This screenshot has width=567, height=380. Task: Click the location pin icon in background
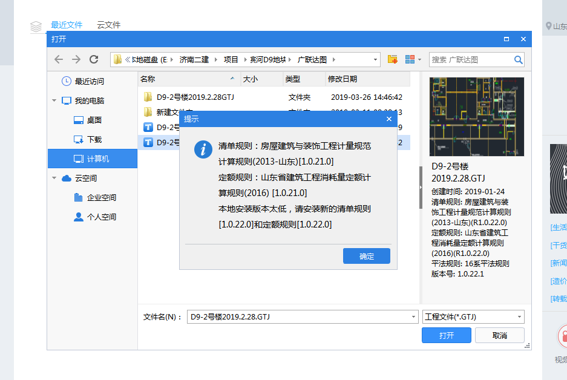tap(548, 26)
